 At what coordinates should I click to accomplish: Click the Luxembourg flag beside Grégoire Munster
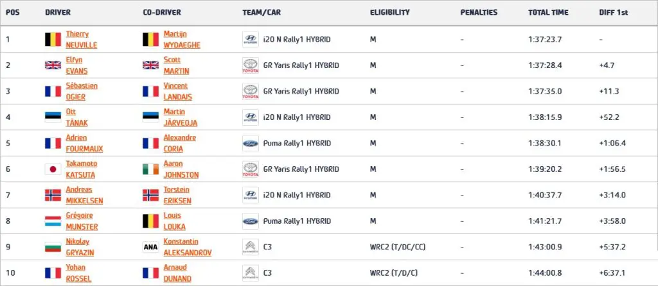tap(52, 221)
